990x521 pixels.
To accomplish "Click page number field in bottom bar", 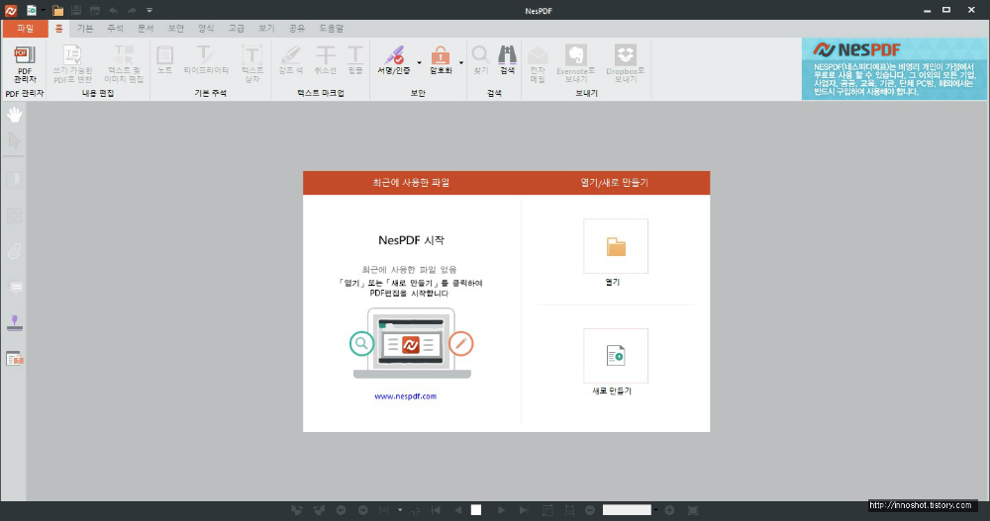I will click(477, 510).
